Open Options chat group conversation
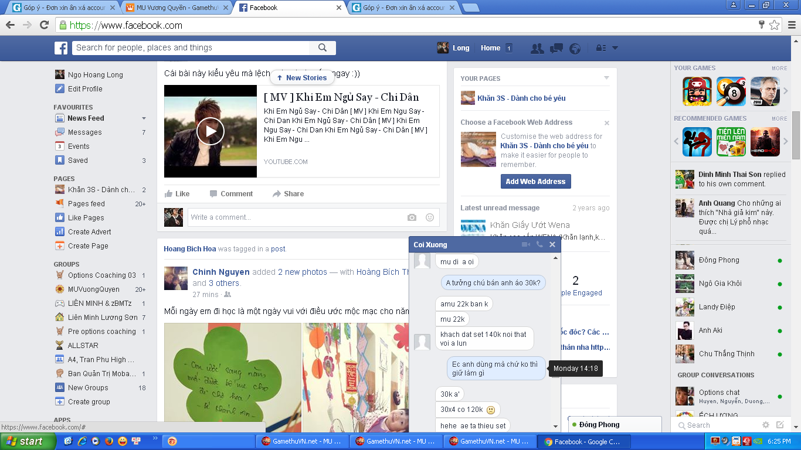This screenshot has height=450, width=801. [x=731, y=396]
